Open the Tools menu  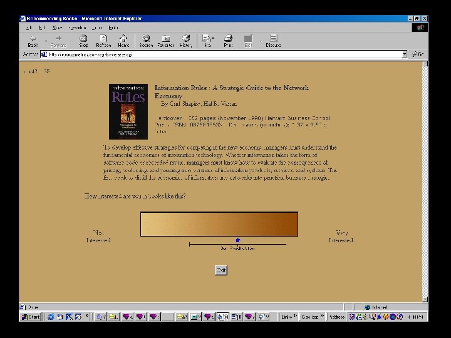point(97,28)
